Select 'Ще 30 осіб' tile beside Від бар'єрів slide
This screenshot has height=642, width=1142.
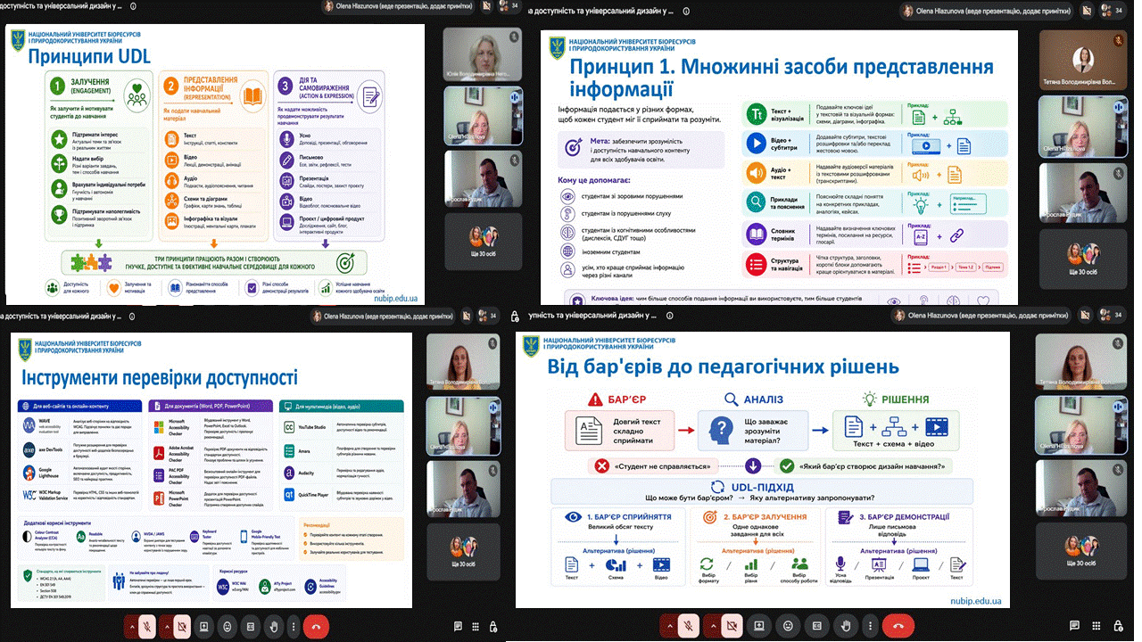point(1080,552)
